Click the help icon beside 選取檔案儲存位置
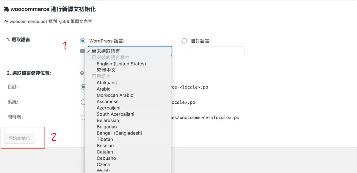The height and width of the screenshot is (173, 357). click(82, 73)
